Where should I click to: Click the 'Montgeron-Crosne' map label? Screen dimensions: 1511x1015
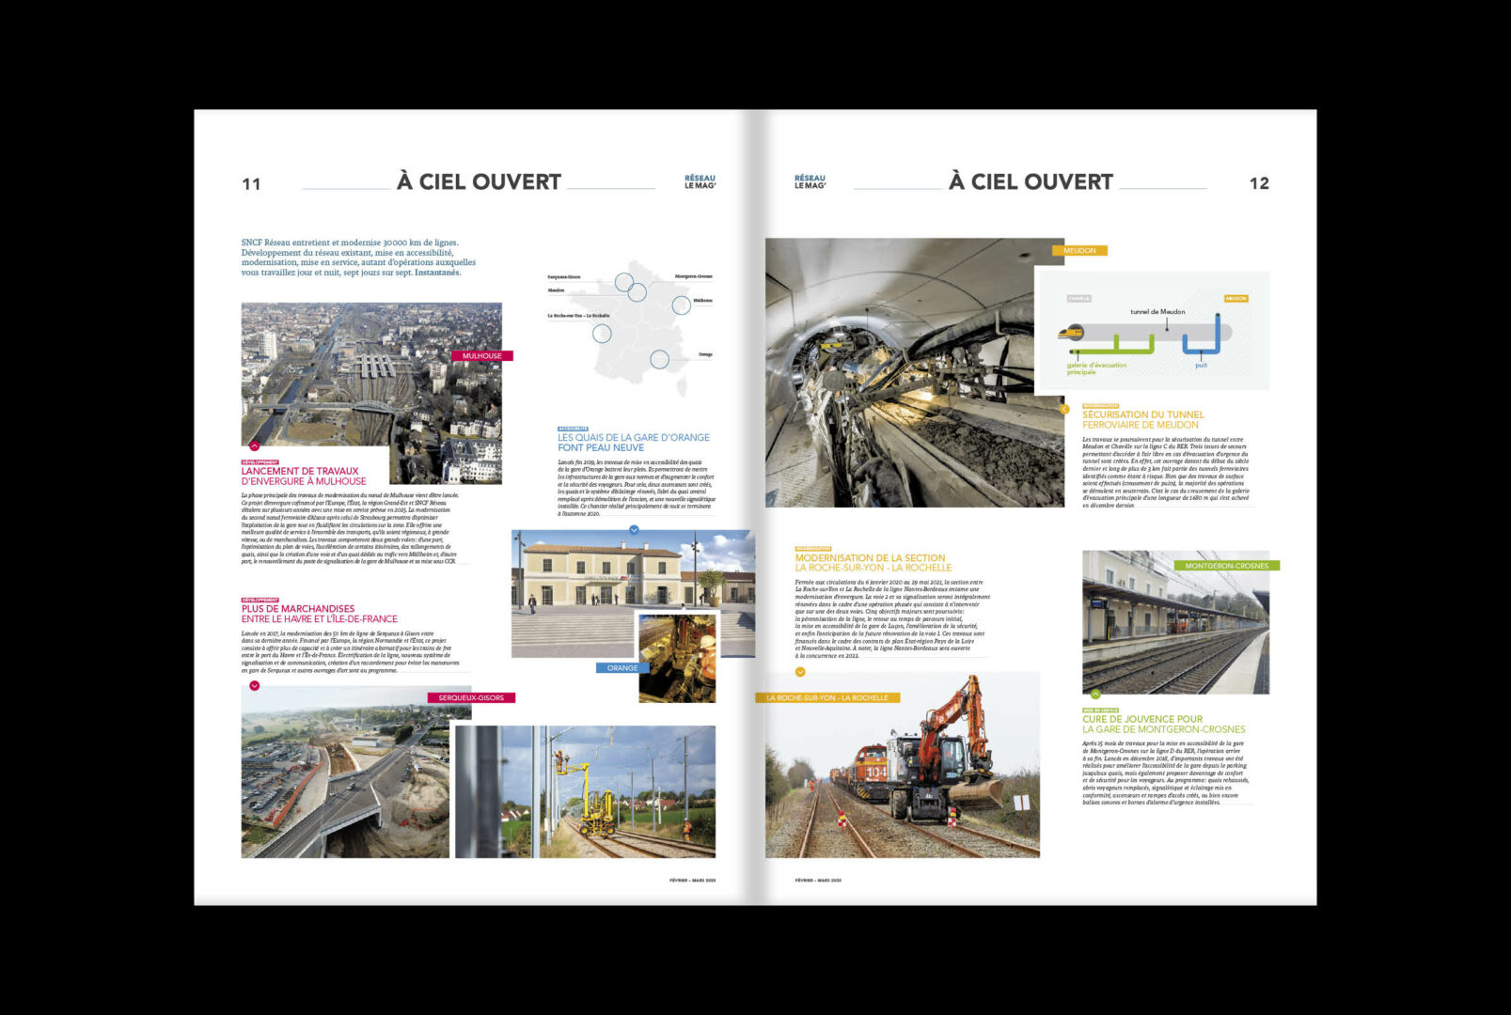click(694, 276)
